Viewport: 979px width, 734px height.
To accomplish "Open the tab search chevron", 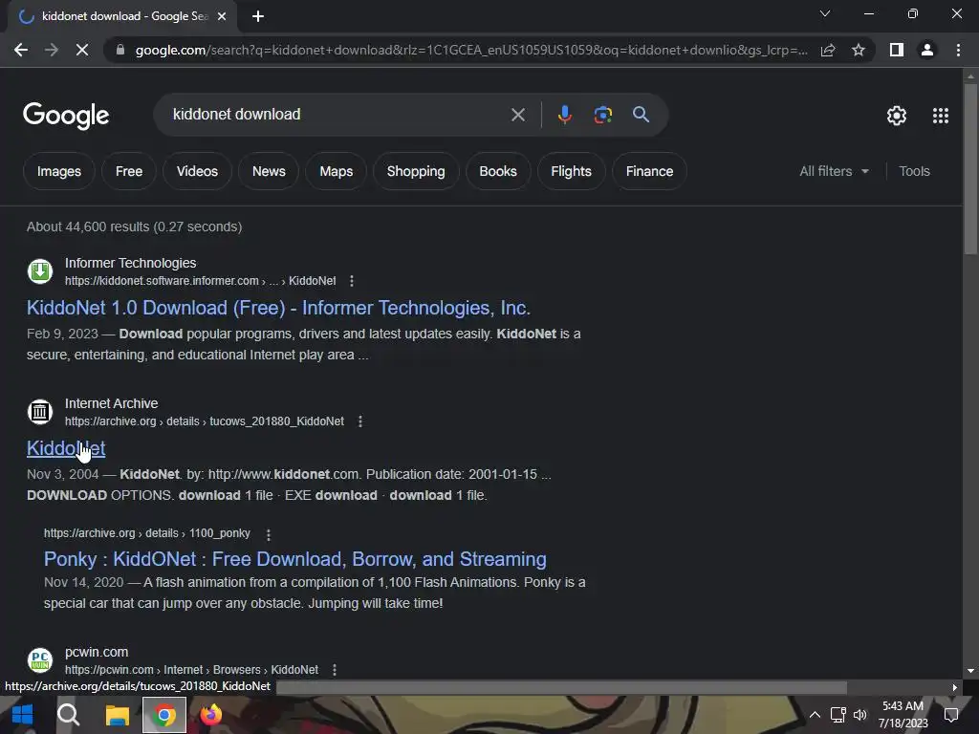I will click(x=825, y=13).
